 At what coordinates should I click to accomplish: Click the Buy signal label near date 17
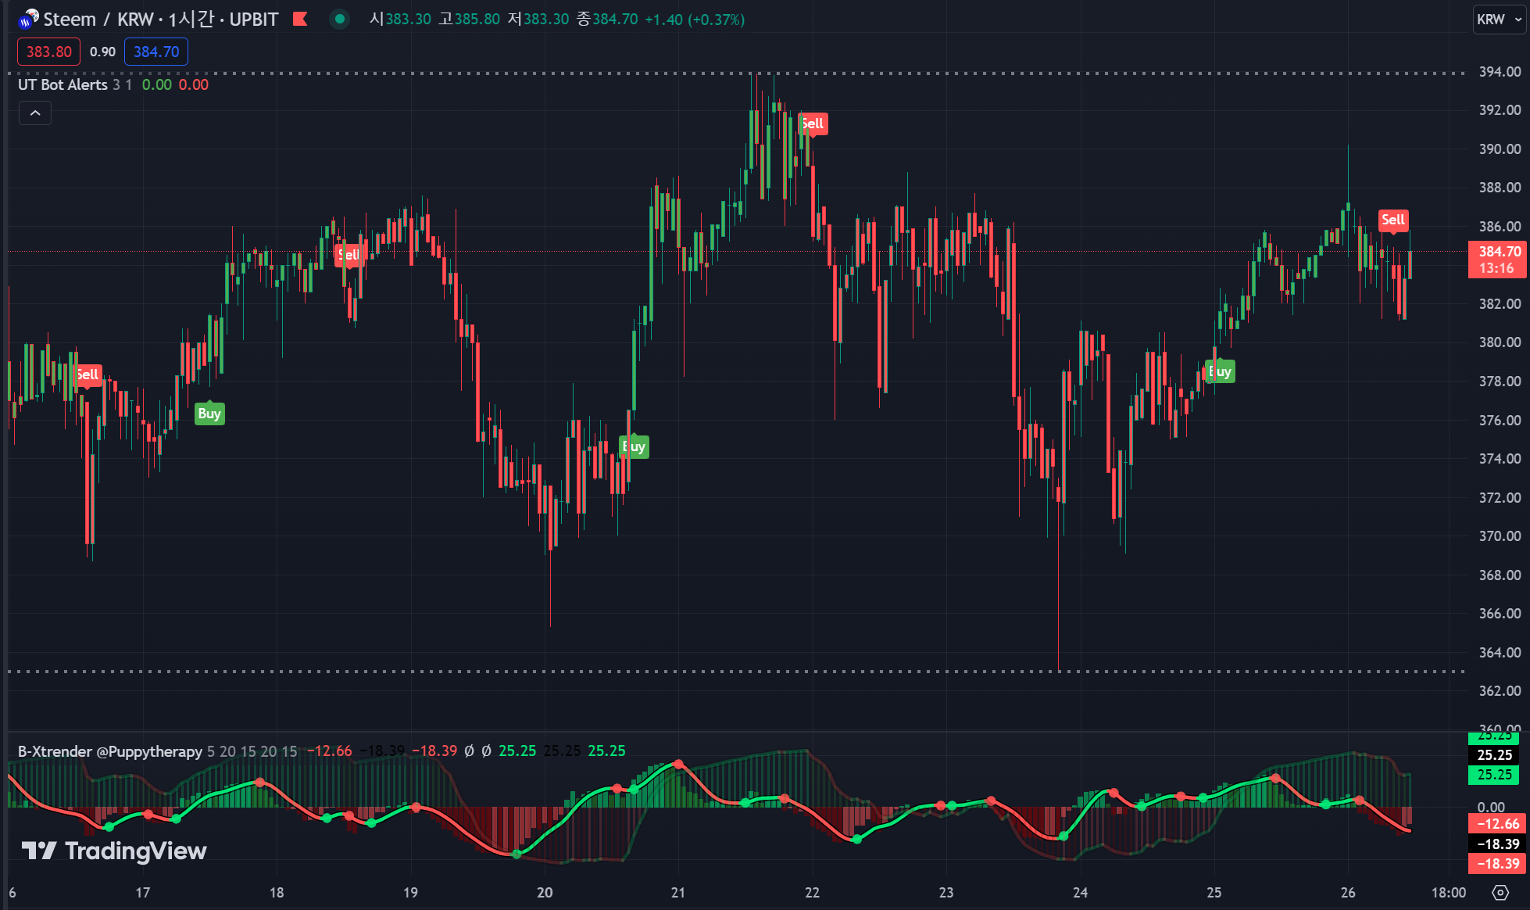point(209,414)
